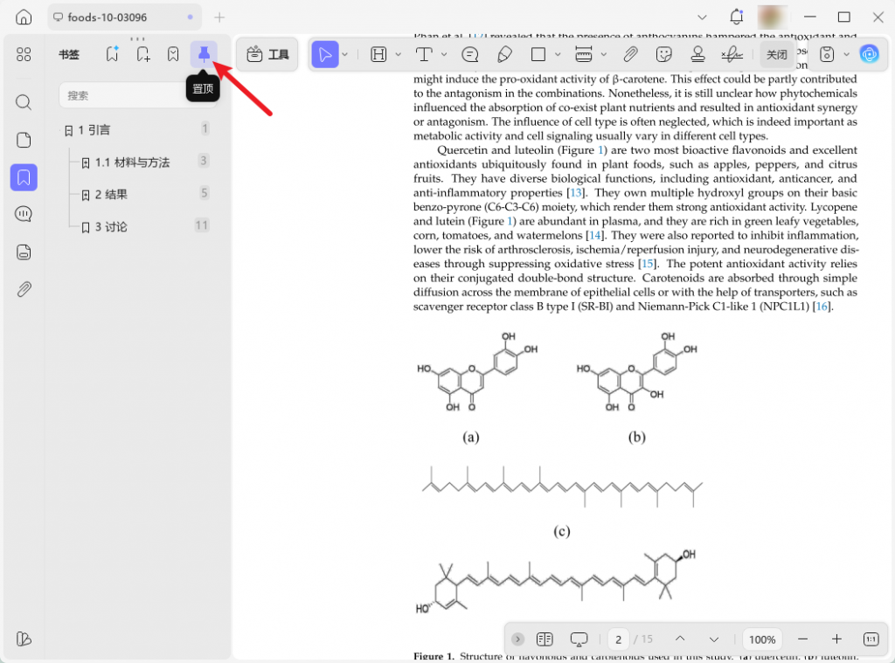
Task: Toggle the bookmarks panel in sidebar
Action: (x=24, y=177)
